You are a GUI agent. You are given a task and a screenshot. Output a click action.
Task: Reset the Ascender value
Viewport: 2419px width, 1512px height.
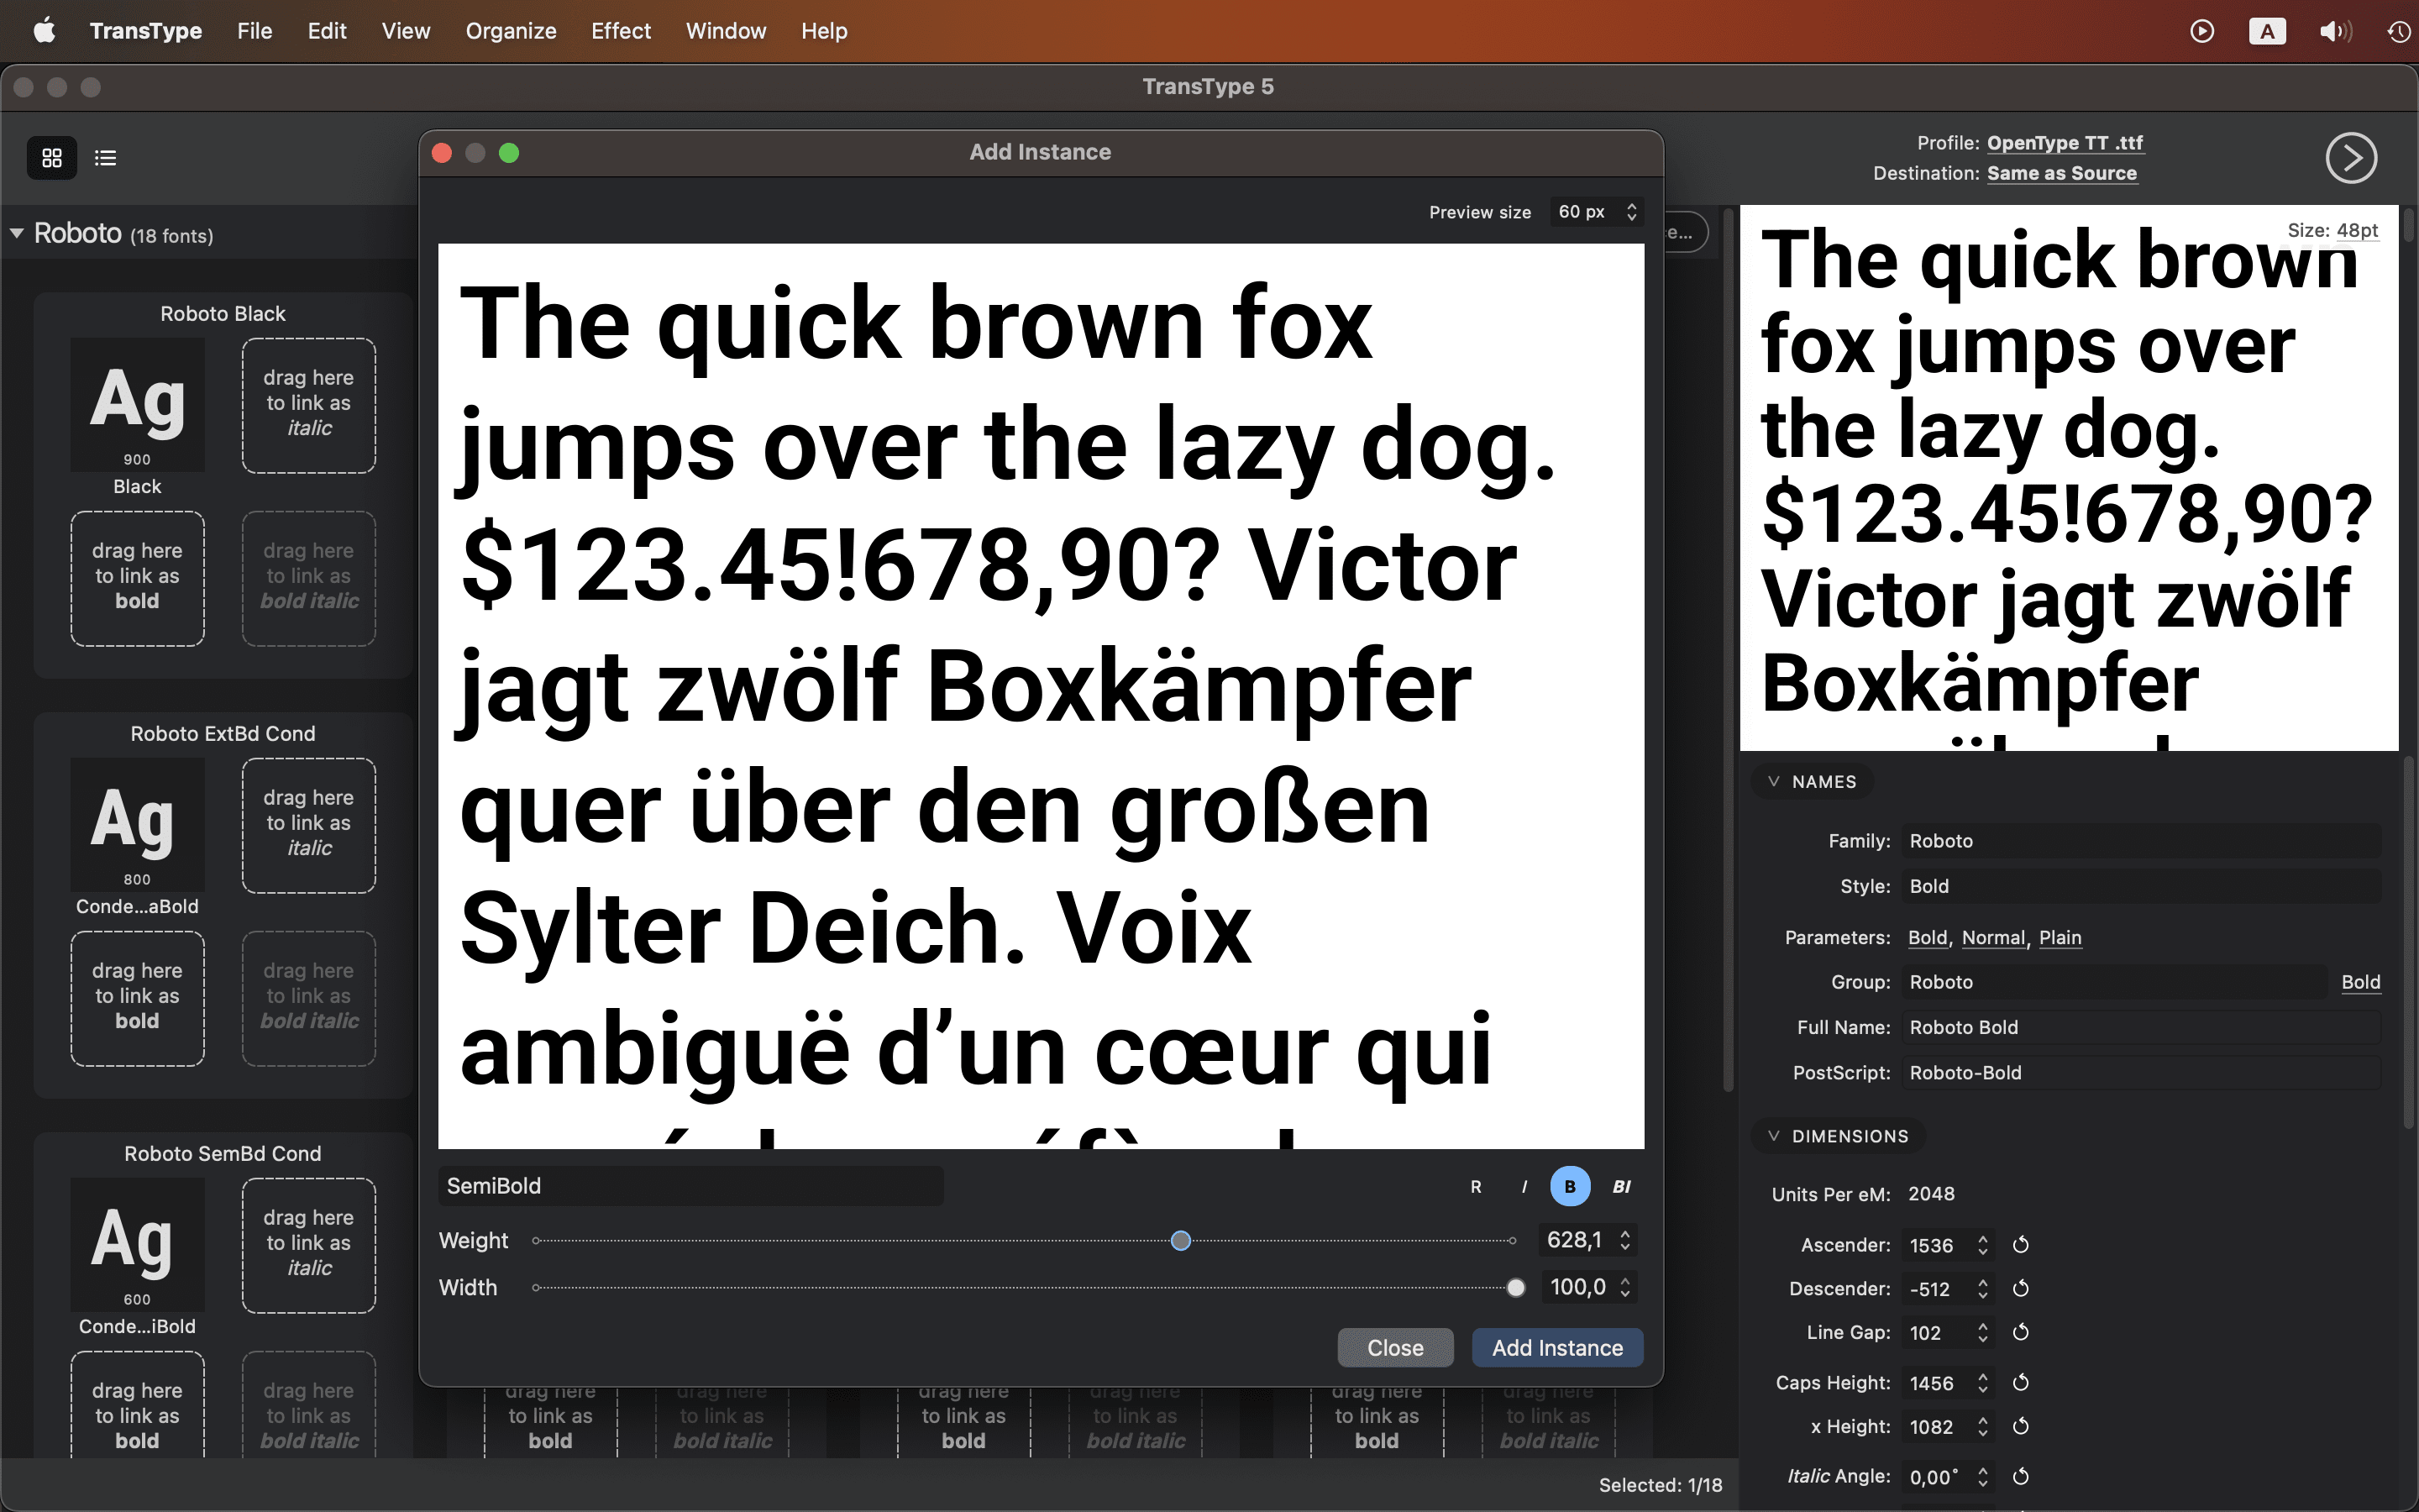2020,1245
